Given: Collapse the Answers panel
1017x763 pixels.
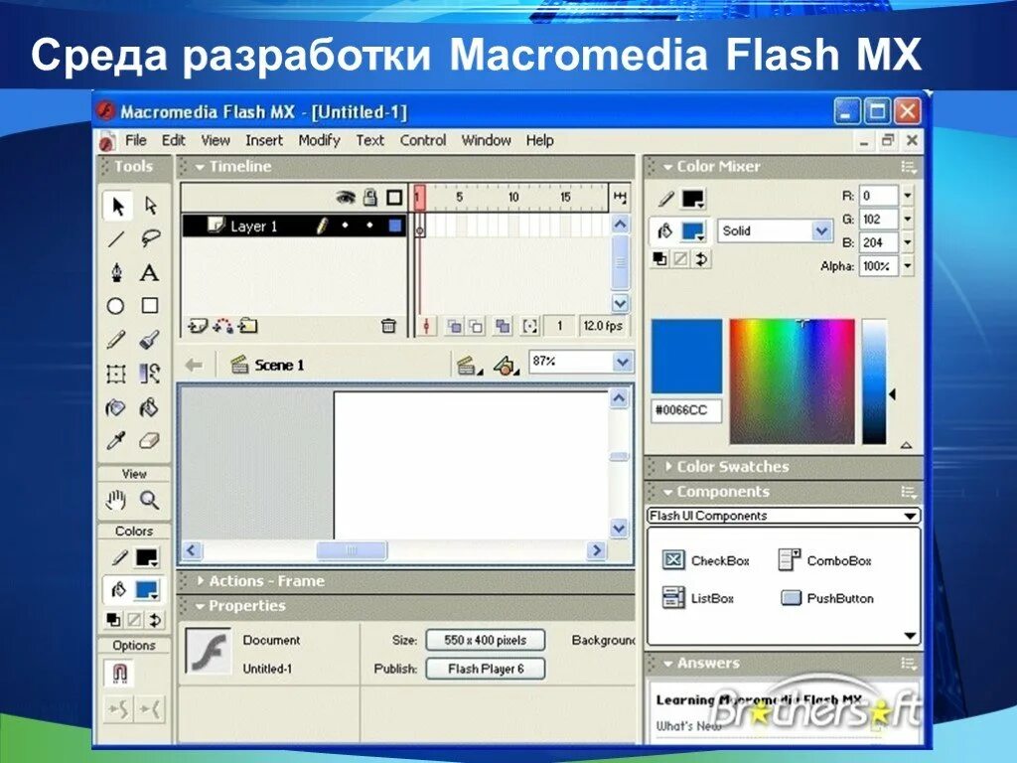Looking at the screenshot, I should [668, 664].
